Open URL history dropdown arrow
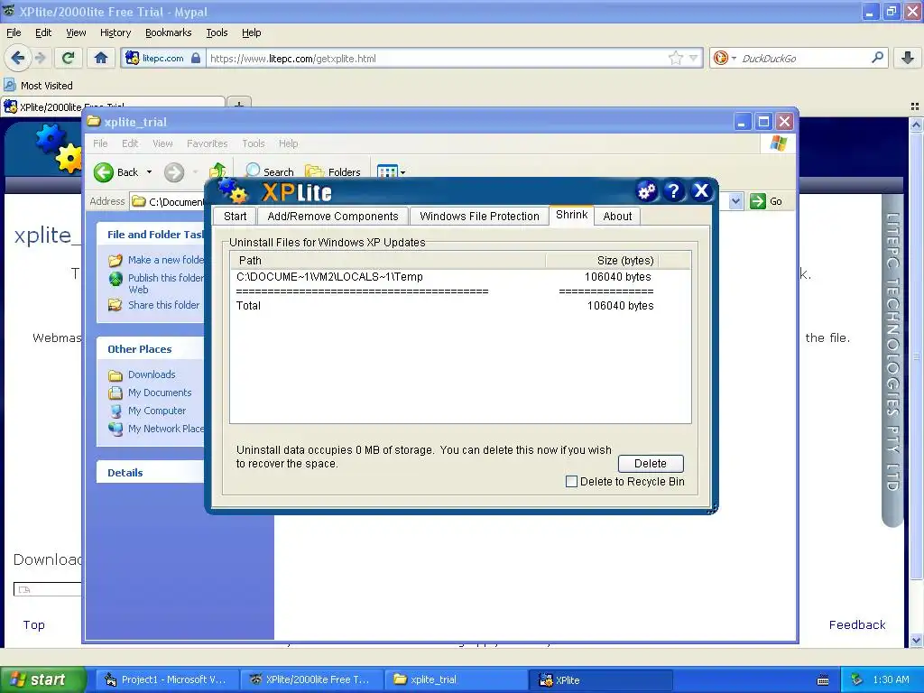Screen dimensions: 924x693 [x=694, y=58]
